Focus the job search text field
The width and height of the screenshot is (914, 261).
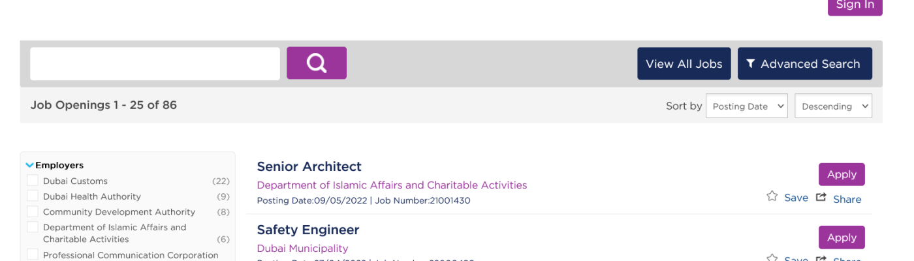tap(155, 64)
